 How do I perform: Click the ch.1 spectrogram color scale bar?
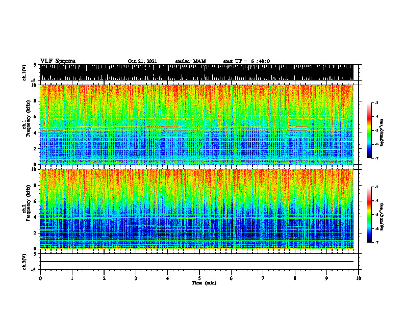pyautogui.click(x=369, y=131)
